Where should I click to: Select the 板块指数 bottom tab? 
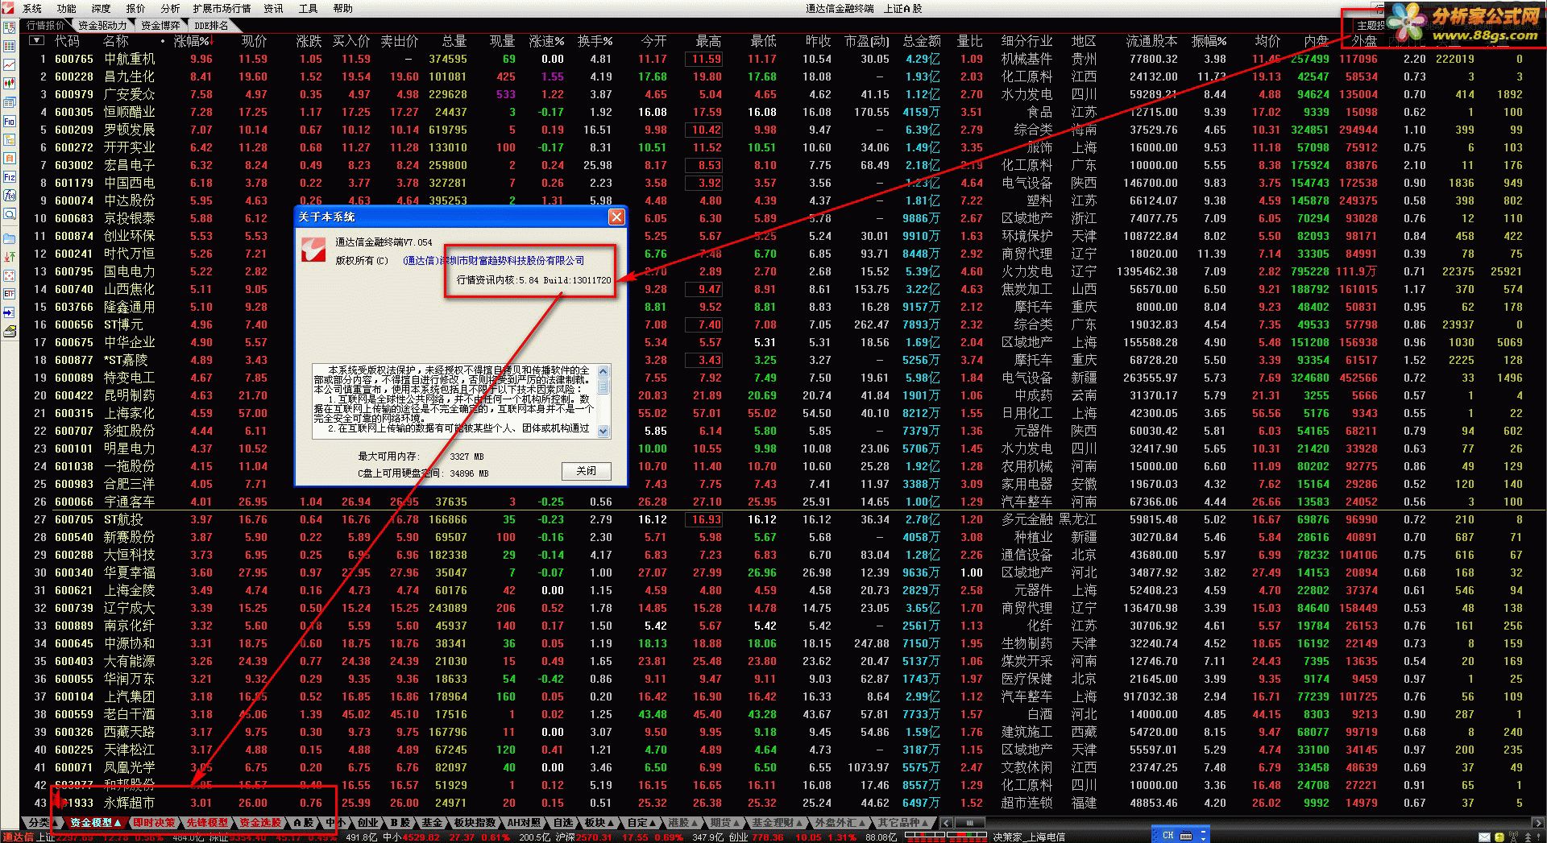tap(475, 822)
